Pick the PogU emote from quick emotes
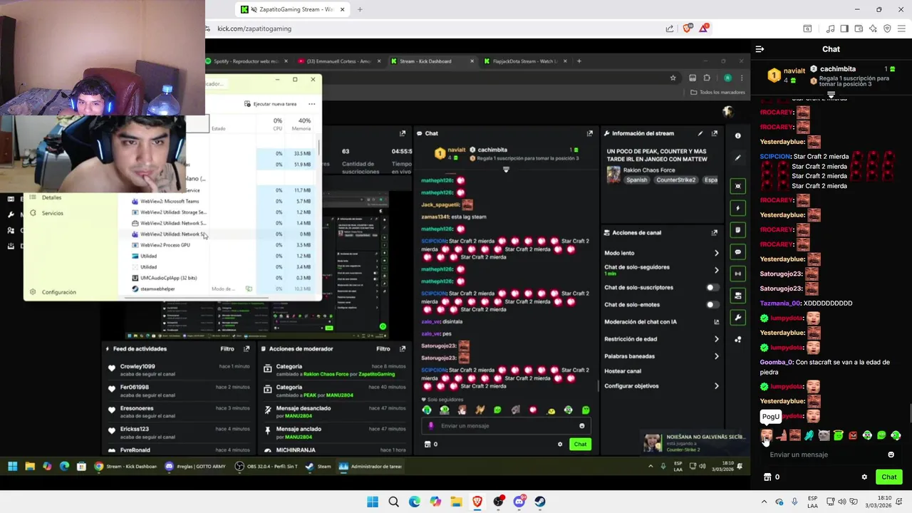The width and height of the screenshot is (912, 513). coord(767,435)
